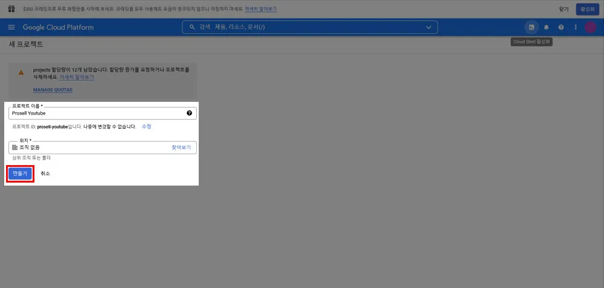Click the 만들기 create button
Screen dimensions: 604x288
[20, 174]
